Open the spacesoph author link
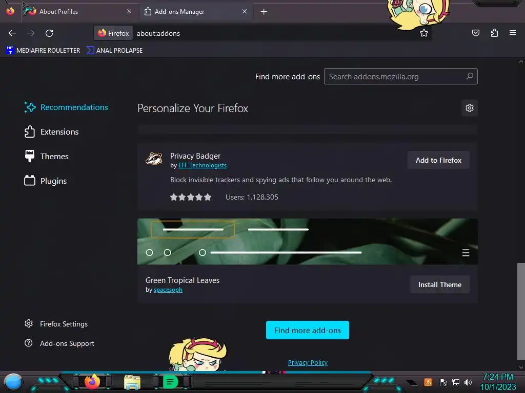 pyautogui.click(x=168, y=290)
